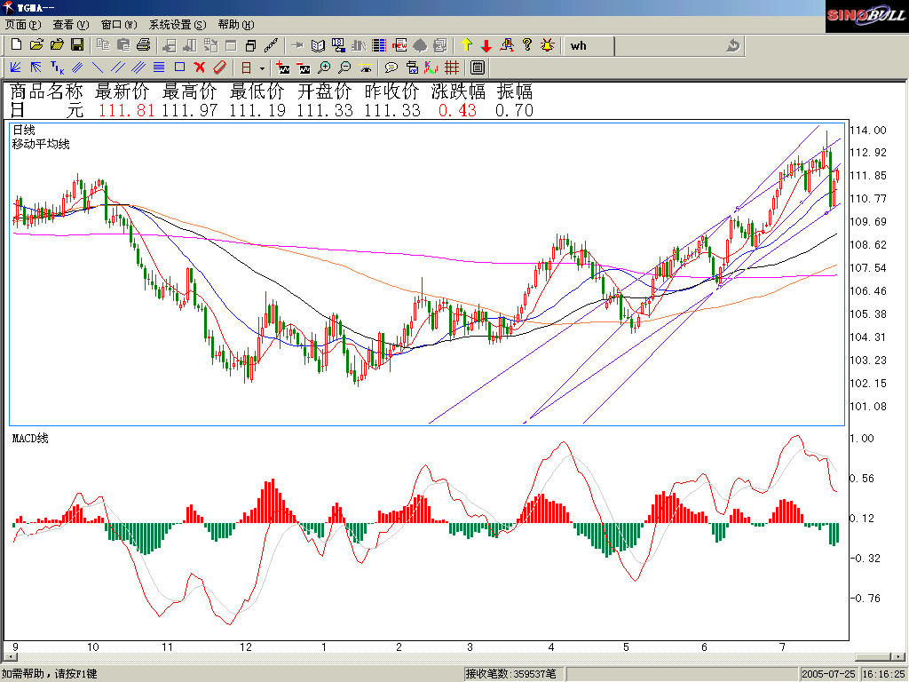Click the add indicator chart (red plus) icon

(283, 67)
